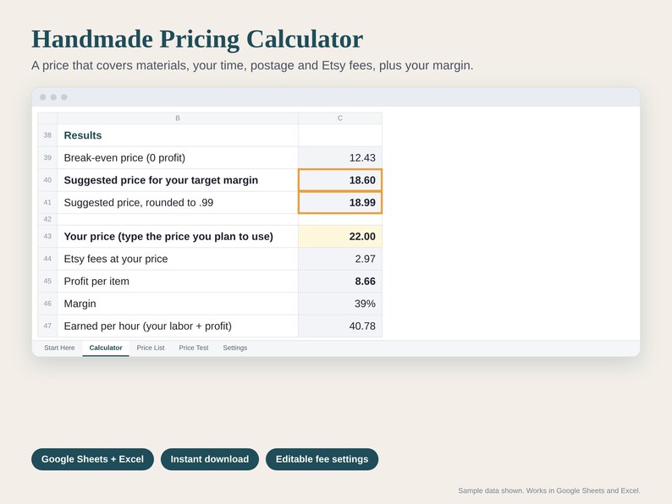Click the 'Margin' label cell

pos(178,304)
